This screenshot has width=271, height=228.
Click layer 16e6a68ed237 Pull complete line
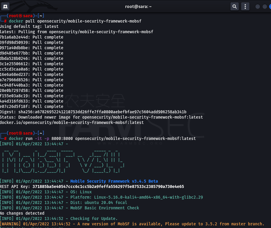[32, 74]
